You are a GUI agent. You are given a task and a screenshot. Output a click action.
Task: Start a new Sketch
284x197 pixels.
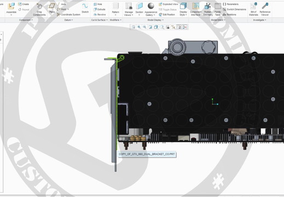(x=85, y=8)
